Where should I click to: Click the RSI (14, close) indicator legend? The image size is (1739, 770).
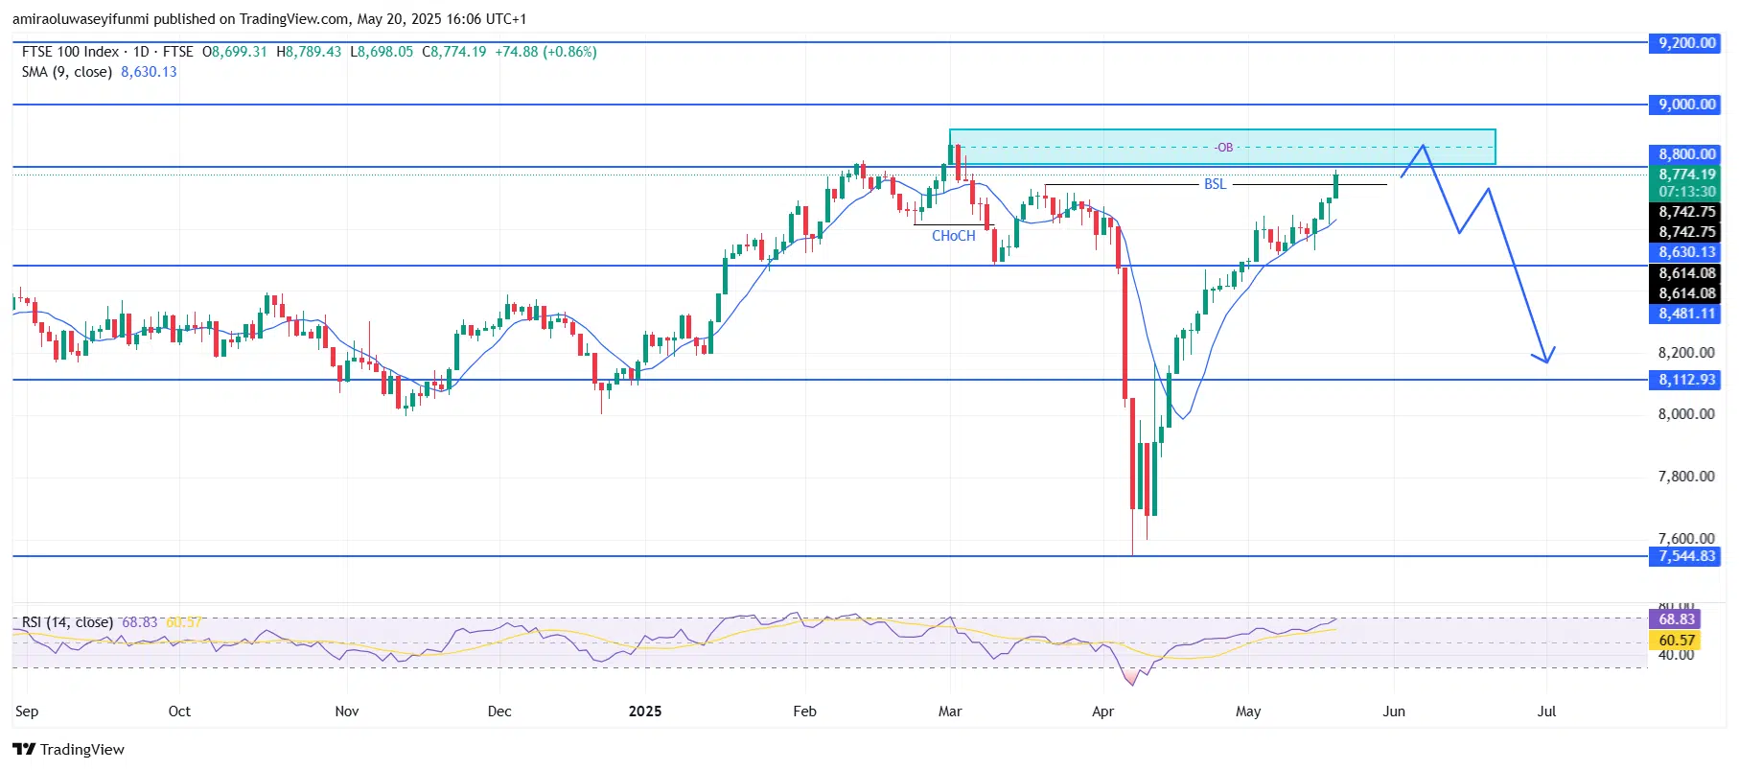[67, 622]
